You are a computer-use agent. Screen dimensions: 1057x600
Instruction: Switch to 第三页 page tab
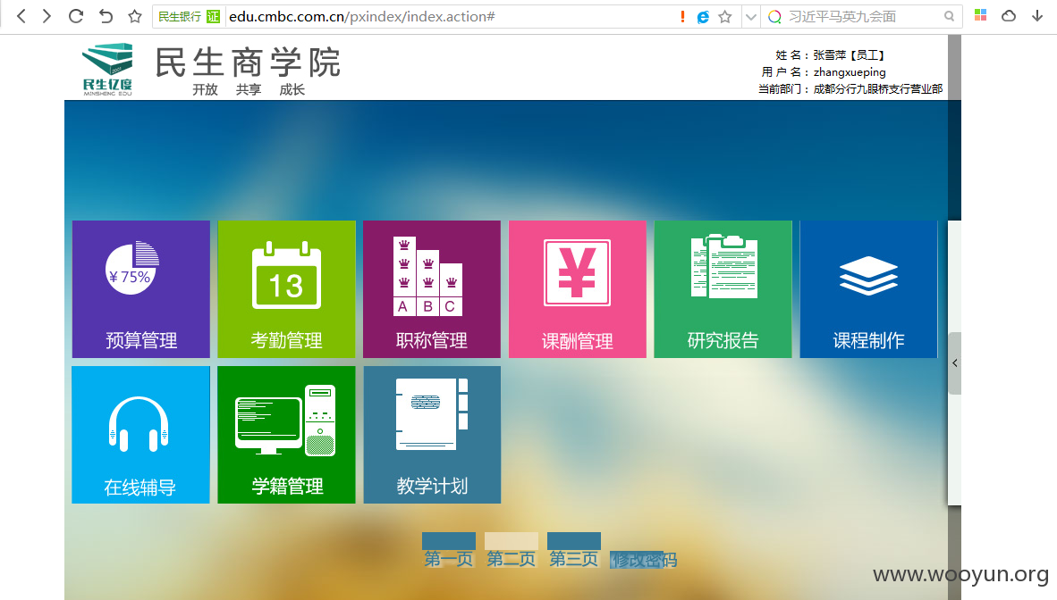pos(574,550)
